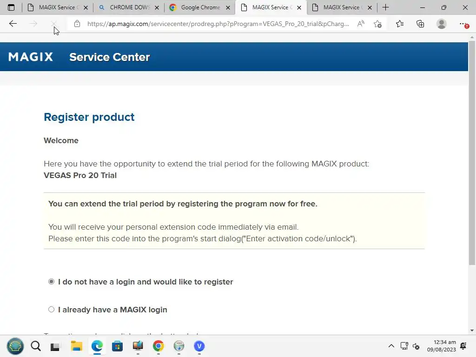Open notification center icon

(x=463, y=346)
